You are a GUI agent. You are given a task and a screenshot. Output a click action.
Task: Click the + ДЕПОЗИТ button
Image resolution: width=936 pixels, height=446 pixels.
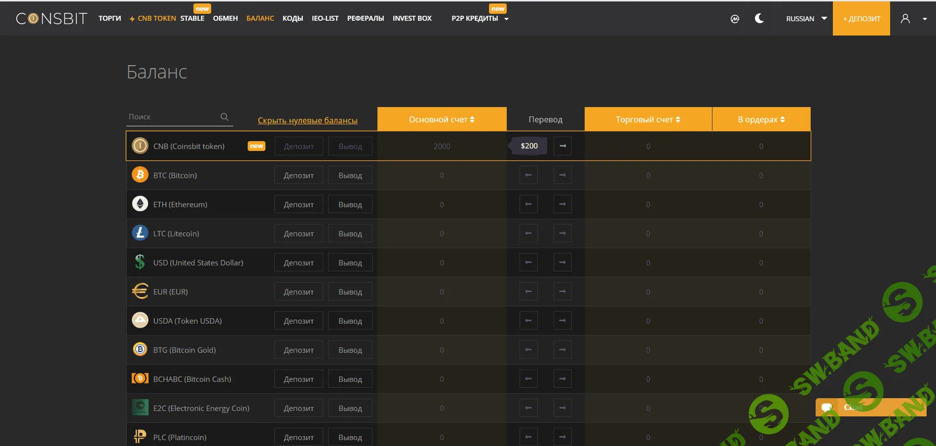(x=861, y=19)
